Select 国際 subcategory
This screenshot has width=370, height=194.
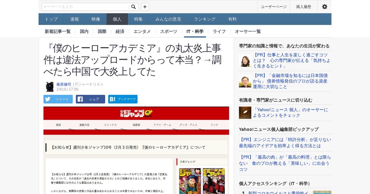(x=102, y=31)
